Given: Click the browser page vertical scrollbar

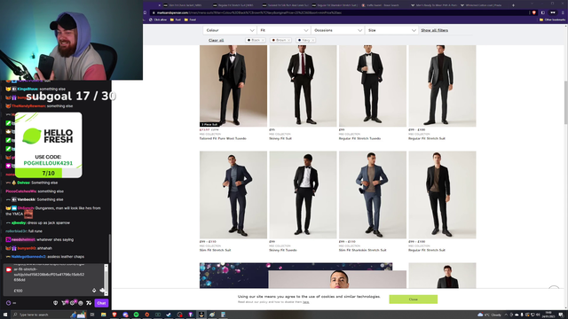Looking at the screenshot, I should 566,103.
